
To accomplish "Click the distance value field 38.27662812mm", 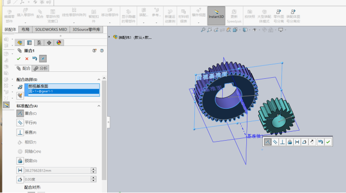I will (58, 171).
